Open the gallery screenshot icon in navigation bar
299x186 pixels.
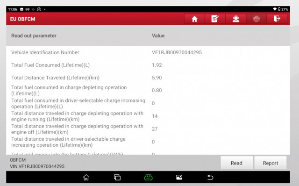pyautogui.click(x=179, y=178)
